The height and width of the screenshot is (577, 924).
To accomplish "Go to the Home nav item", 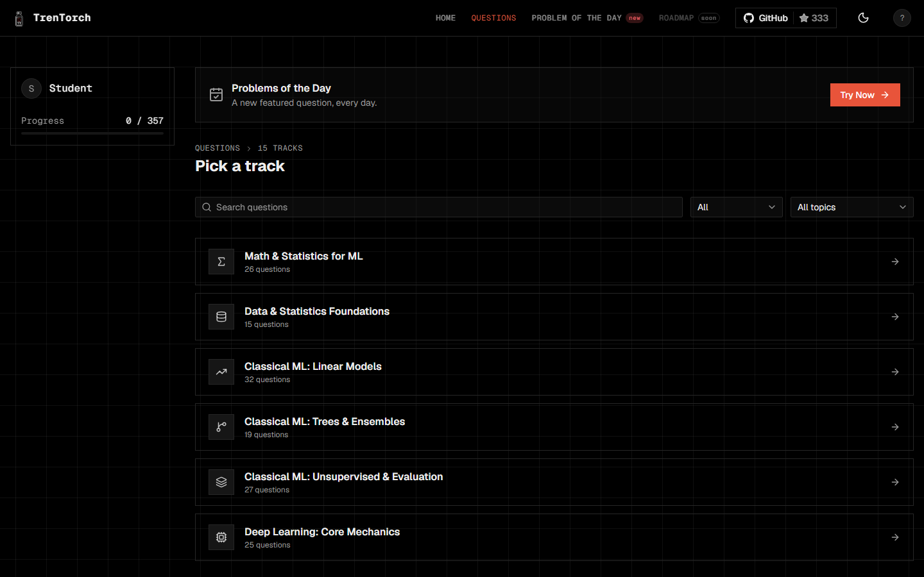I will pos(445,18).
